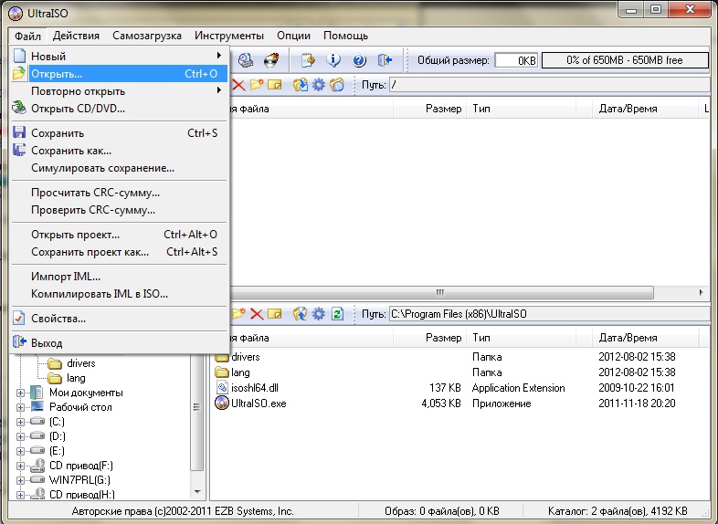Select Симулировать сохранение...

pyautogui.click(x=119, y=168)
